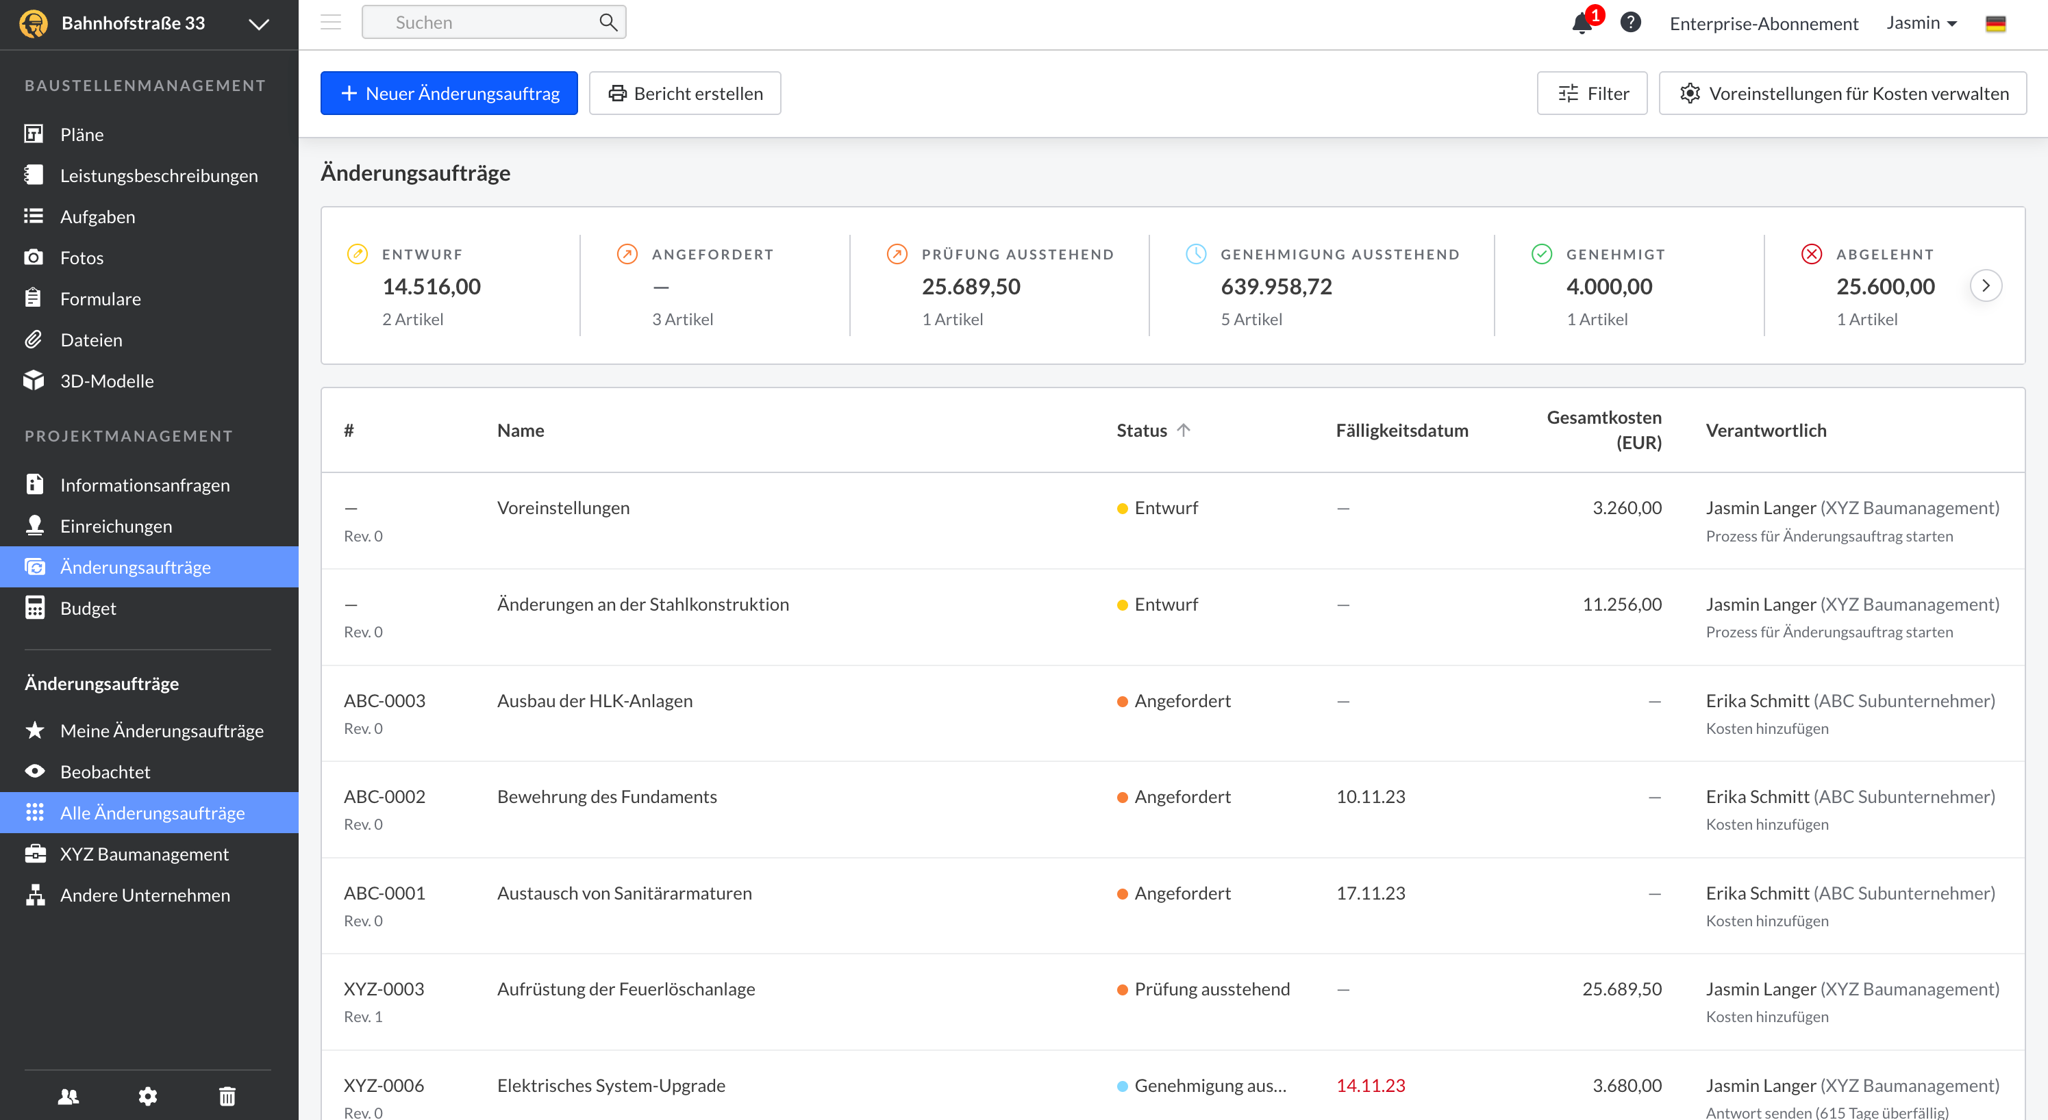Screen dimensions: 2048x1120
Task: Open the settings gear in sidebar footer
Action: [x=148, y=1096]
